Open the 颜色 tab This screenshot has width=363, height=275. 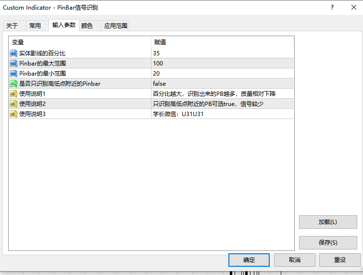90,26
